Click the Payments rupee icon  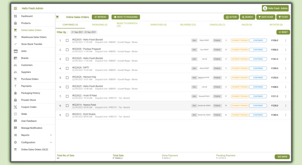pyautogui.click(x=15, y=86)
